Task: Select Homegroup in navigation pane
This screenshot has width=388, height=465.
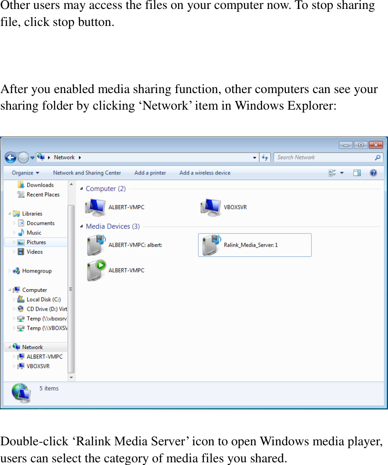Action: 32,271
